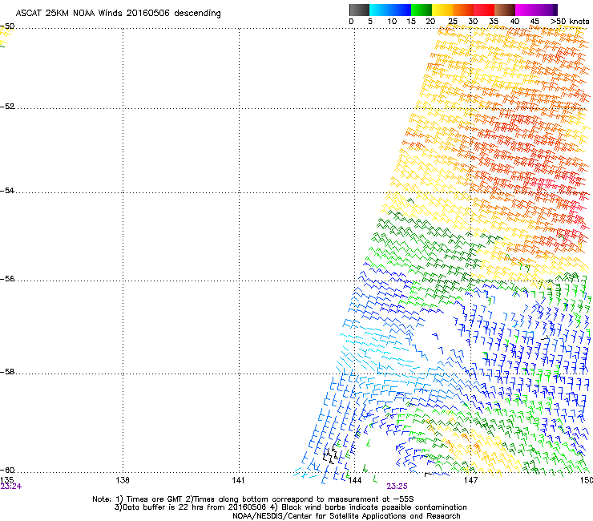The height and width of the screenshot is (521, 593).
Task: Click the -58 latitude axis label
Action: pyautogui.click(x=7, y=372)
